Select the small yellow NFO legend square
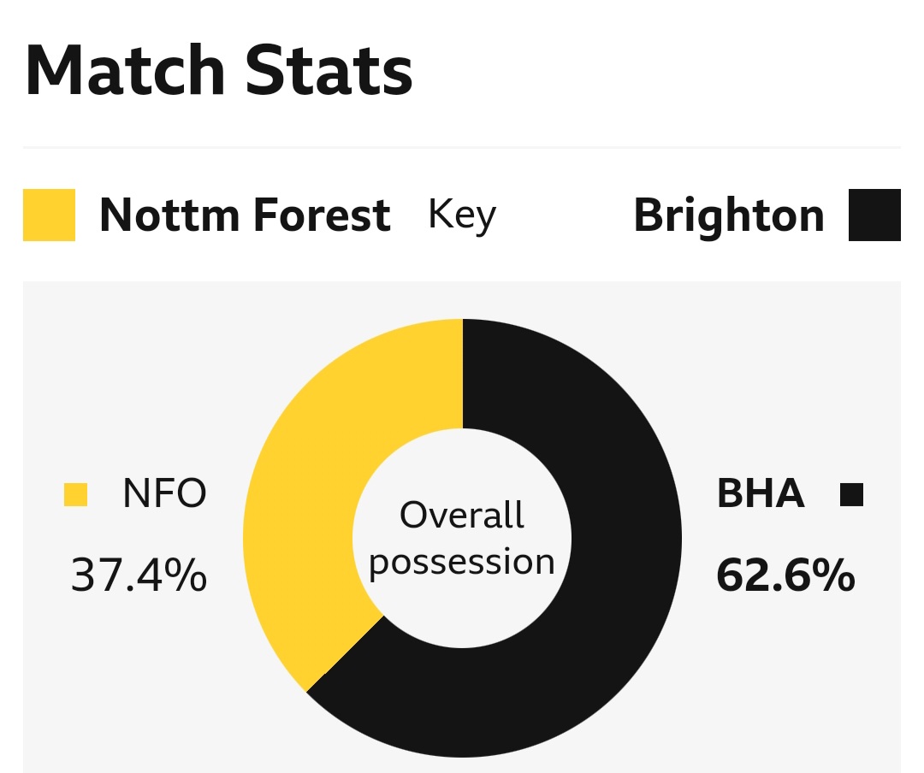Image resolution: width=924 pixels, height=773 pixels. (75, 495)
